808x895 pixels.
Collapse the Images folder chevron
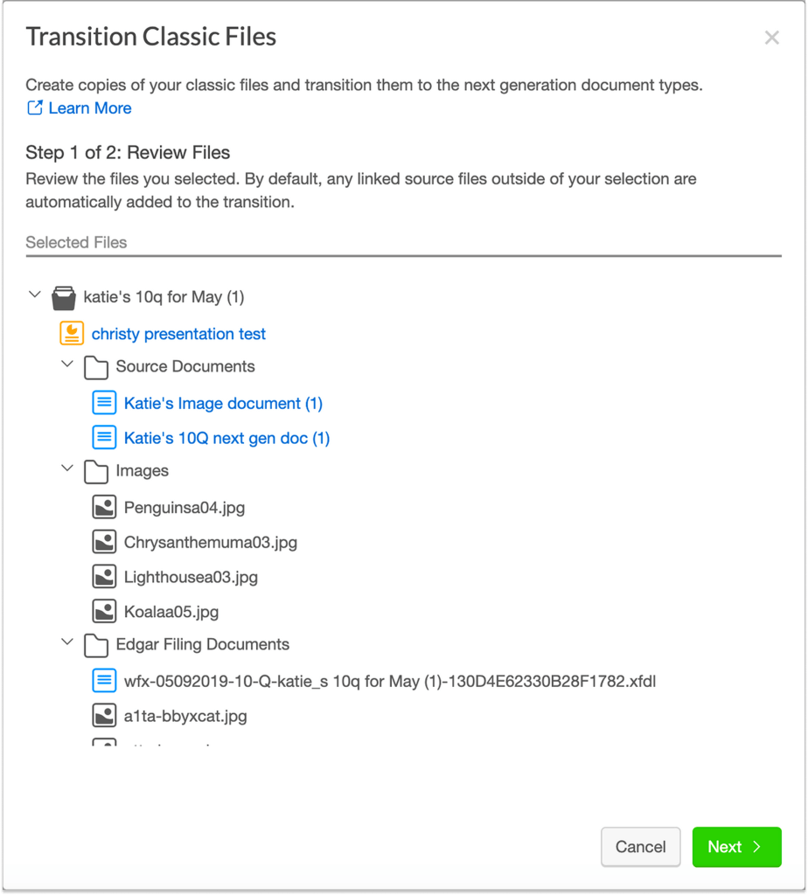point(67,469)
